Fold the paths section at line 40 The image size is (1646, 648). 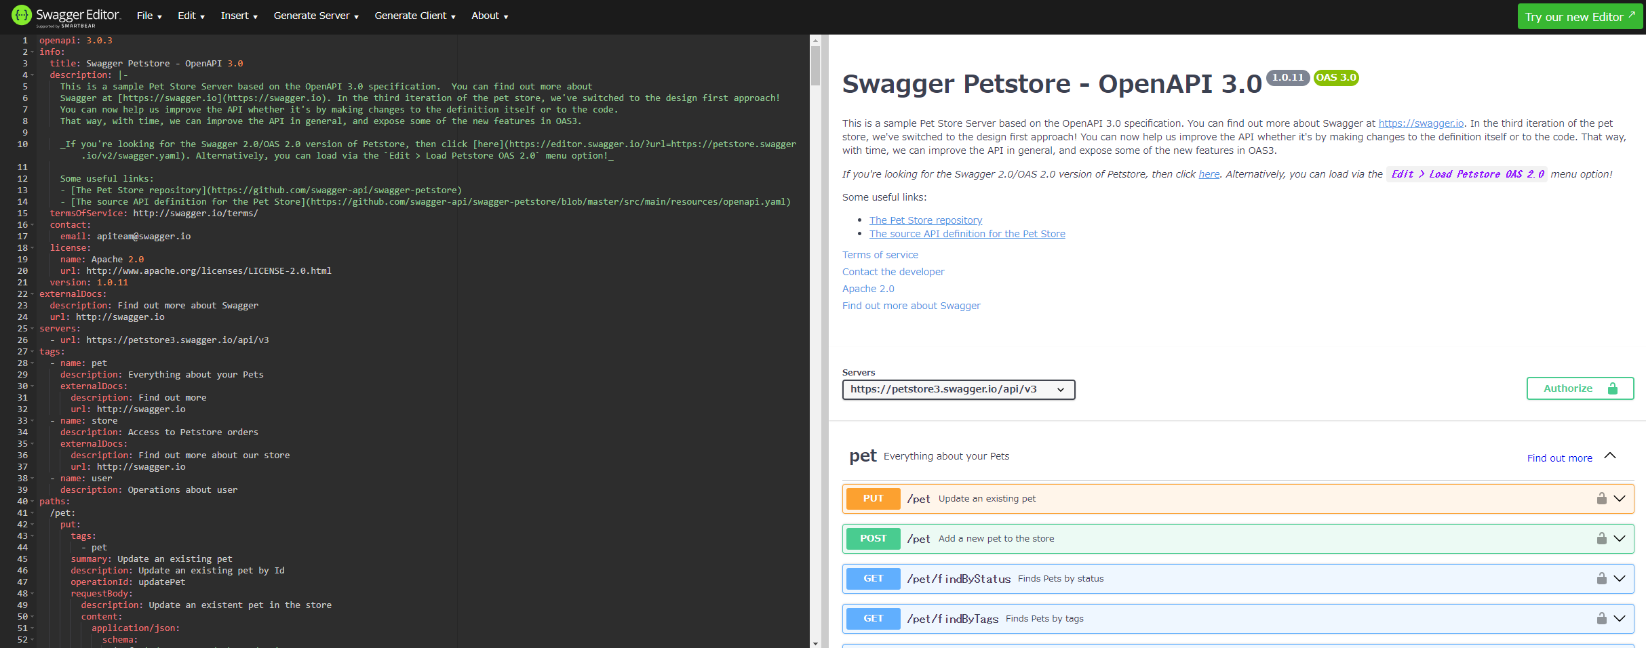32,502
